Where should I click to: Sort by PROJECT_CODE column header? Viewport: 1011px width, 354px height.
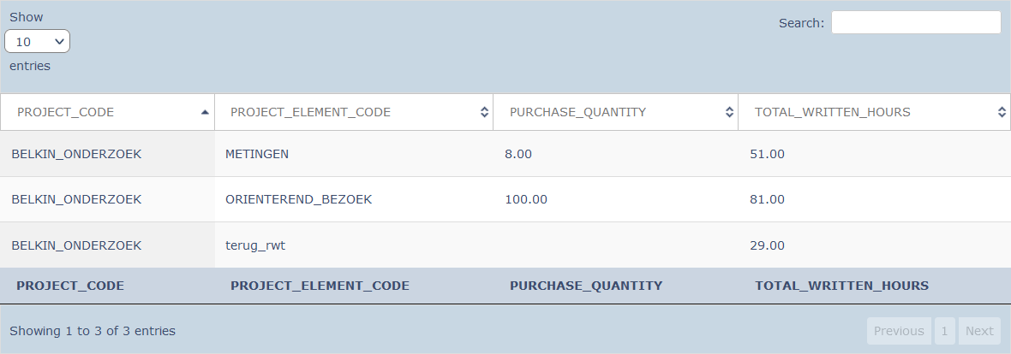(x=66, y=112)
